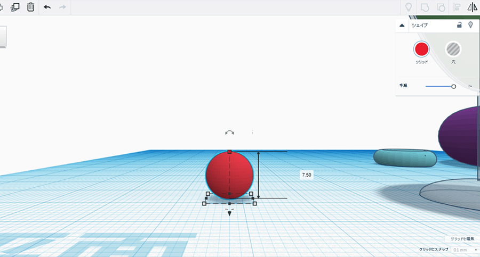Image resolution: width=480 pixels, height=257 pixels.
Task: Click the greyed Redo arrow
Action: pos(62,7)
